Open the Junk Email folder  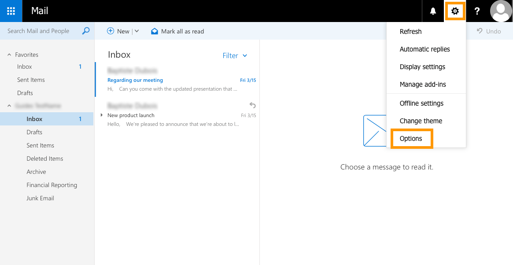click(x=40, y=198)
